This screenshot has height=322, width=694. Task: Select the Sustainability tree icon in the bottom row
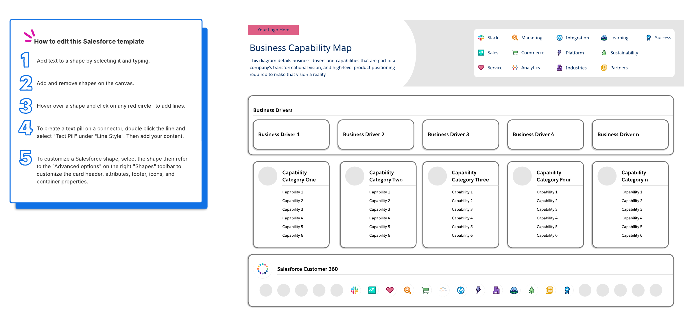[531, 290]
